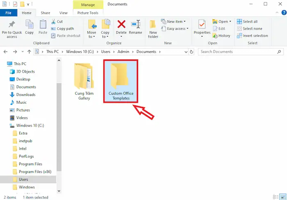The height and width of the screenshot is (200, 287).
Task: Click Admin in the address breadcrumb
Action: pyautogui.click(x=123, y=52)
